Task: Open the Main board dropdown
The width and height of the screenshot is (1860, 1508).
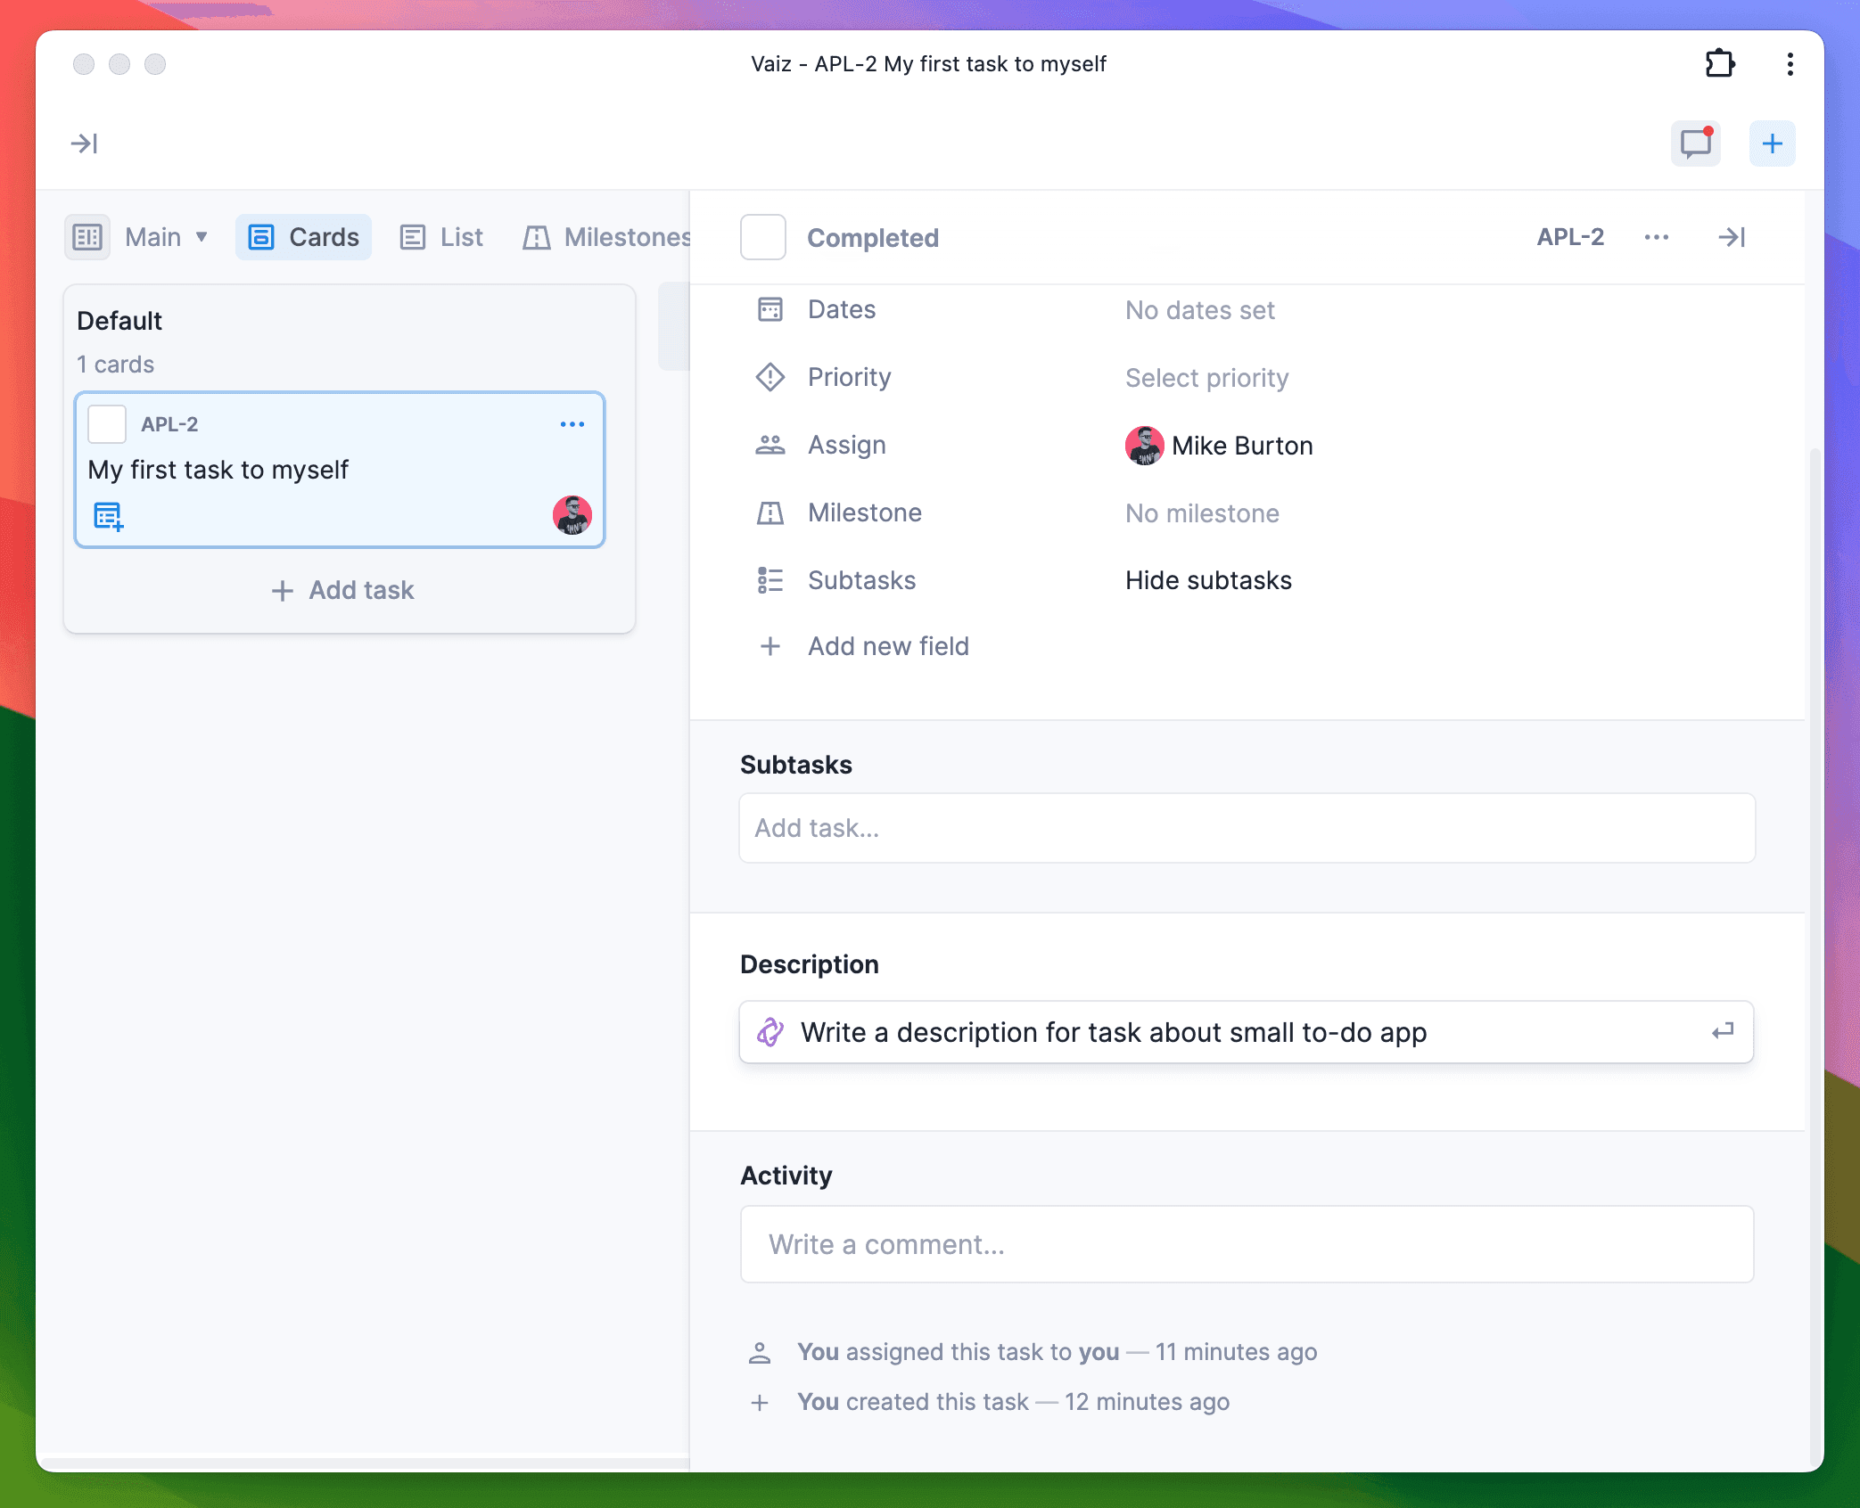Action: [166, 237]
